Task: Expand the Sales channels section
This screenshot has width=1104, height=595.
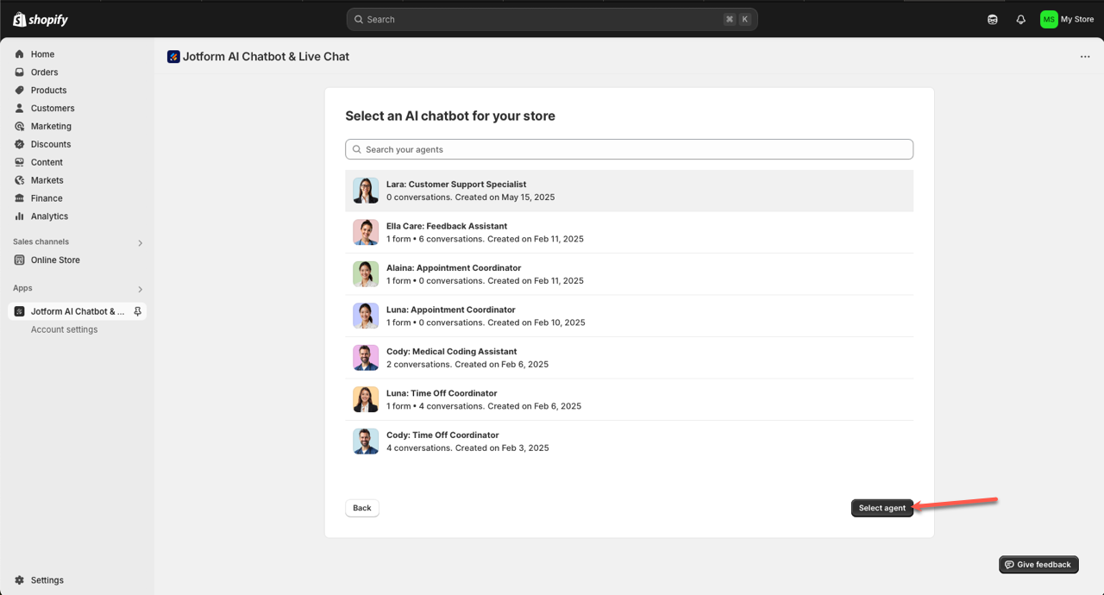Action: [x=141, y=242]
